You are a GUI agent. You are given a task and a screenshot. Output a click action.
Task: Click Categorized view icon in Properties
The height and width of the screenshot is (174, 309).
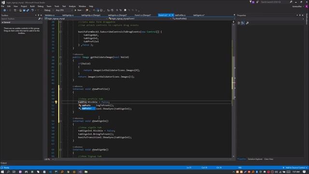pos(239,23)
